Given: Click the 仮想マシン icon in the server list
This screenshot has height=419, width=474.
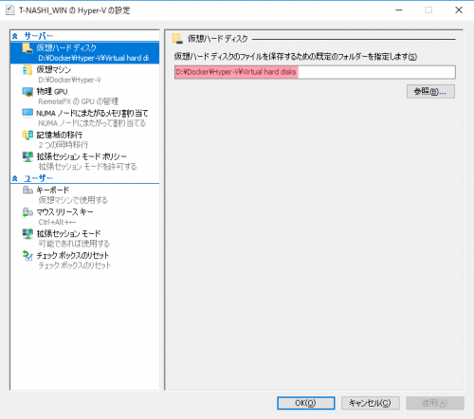Looking at the screenshot, I should point(27,70).
